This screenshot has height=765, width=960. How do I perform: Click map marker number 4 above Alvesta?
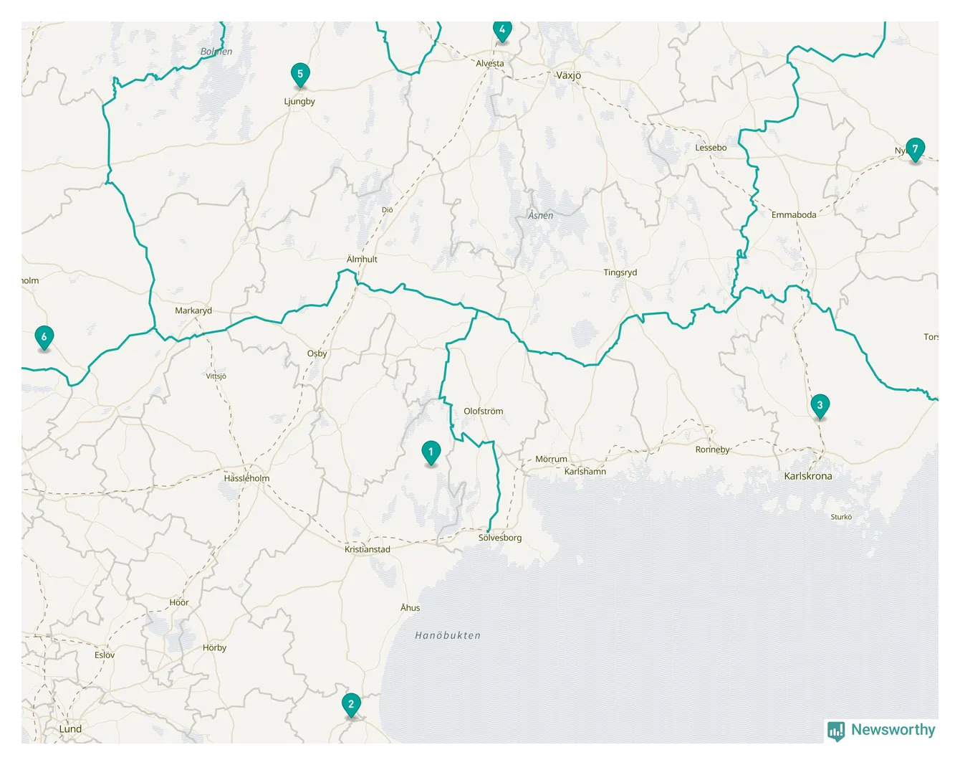pyautogui.click(x=502, y=30)
